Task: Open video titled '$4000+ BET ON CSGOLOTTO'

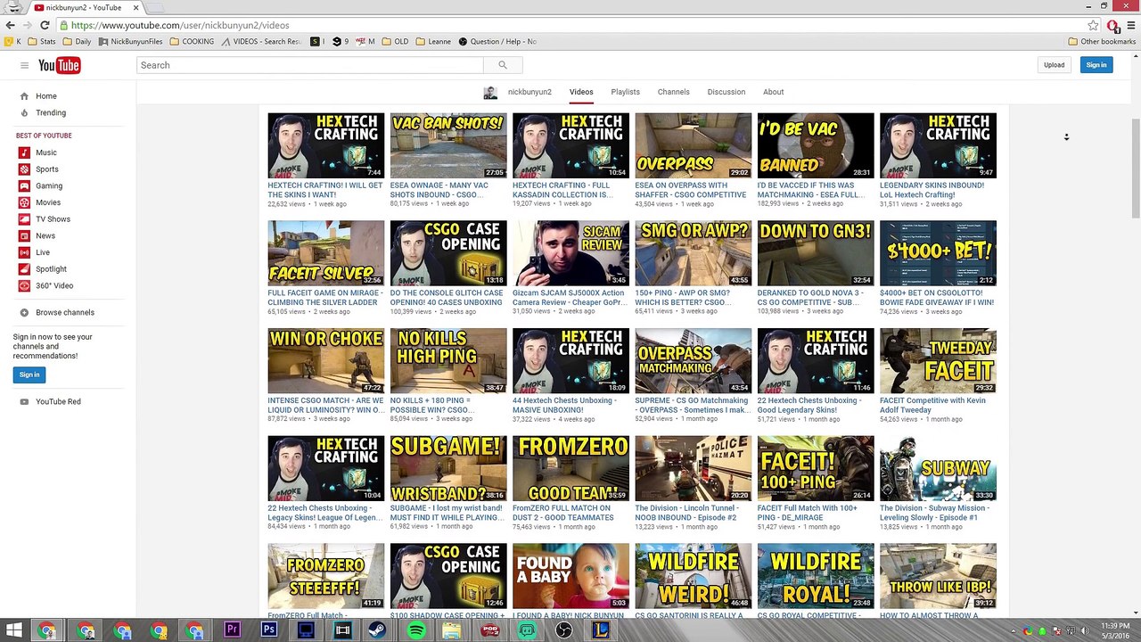Action: (937, 298)
